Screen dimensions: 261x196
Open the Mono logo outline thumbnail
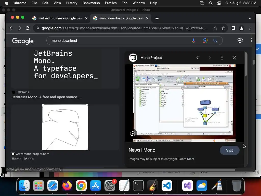65,127
